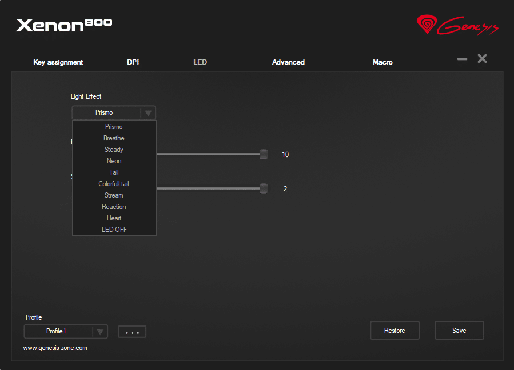
Task: Pick the Neon light effect
Action: click(x=114, y=161)
